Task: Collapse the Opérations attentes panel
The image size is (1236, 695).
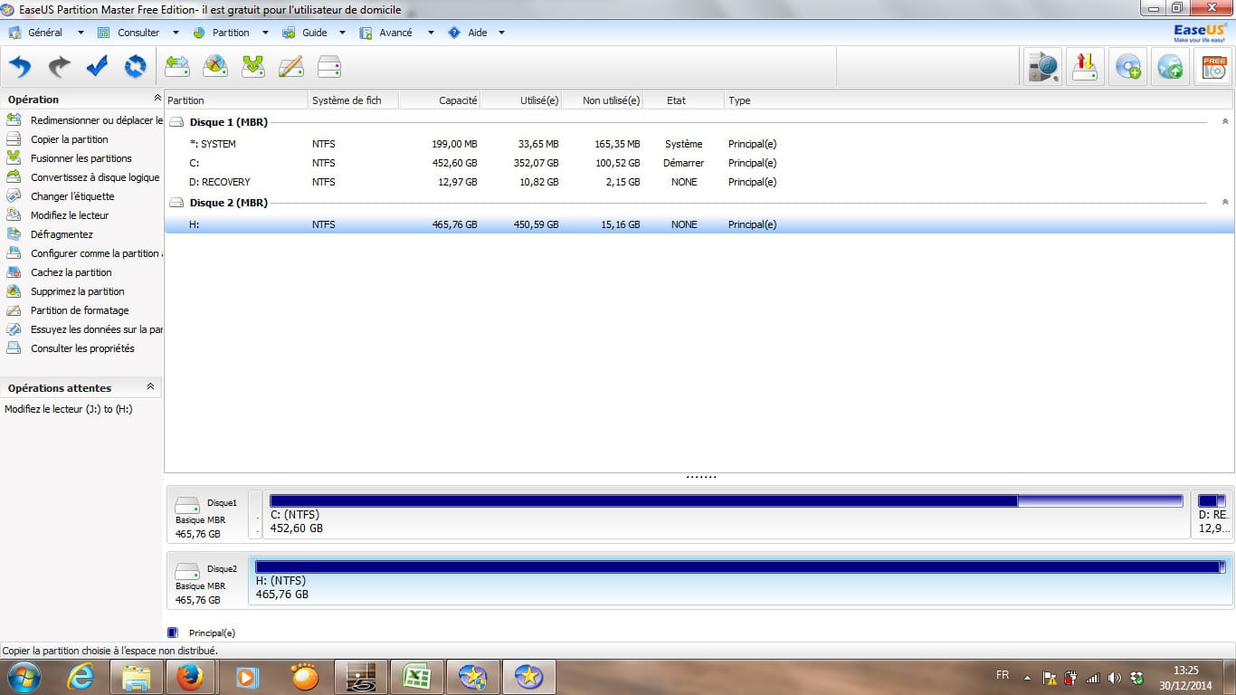Action: coord(150,387)
